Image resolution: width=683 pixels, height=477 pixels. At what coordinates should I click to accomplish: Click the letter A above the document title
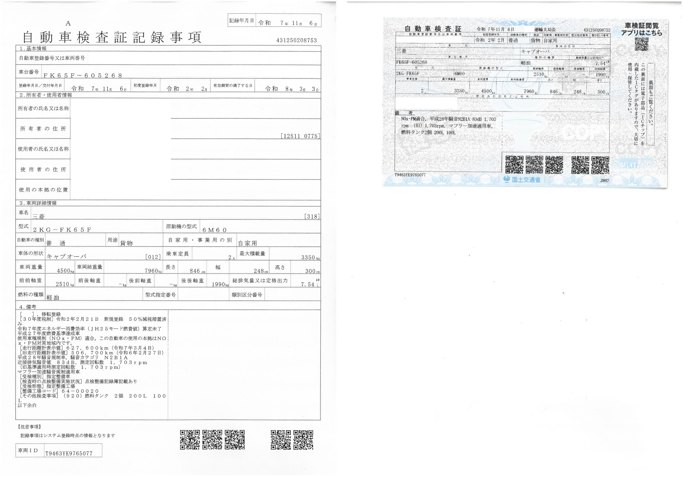[x=68, y=23]
